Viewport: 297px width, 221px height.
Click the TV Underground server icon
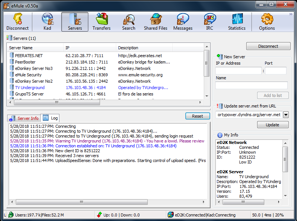(x=12, y=88)
